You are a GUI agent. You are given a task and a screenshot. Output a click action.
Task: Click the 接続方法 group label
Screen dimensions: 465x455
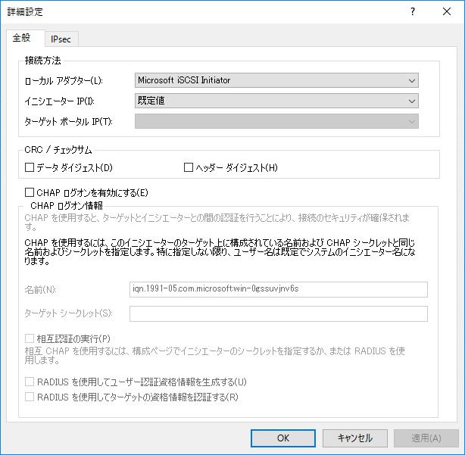(43, 61)
